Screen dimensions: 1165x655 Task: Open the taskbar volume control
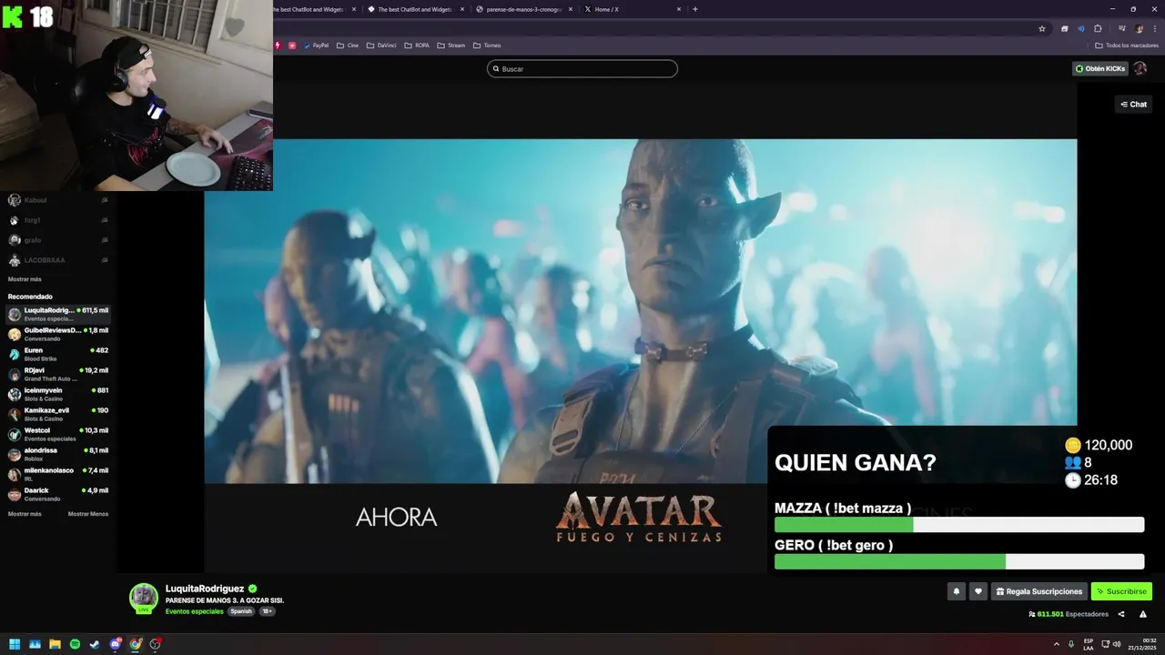(x=1118, y=644)
